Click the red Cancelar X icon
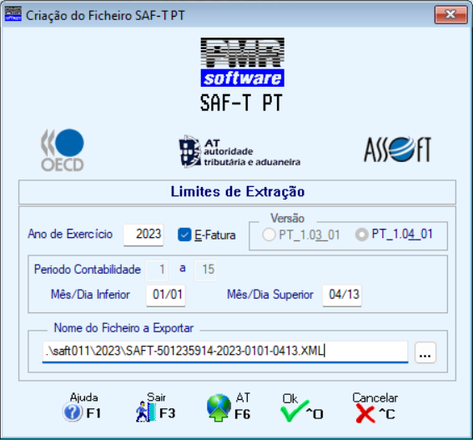 tap(365, 413)
